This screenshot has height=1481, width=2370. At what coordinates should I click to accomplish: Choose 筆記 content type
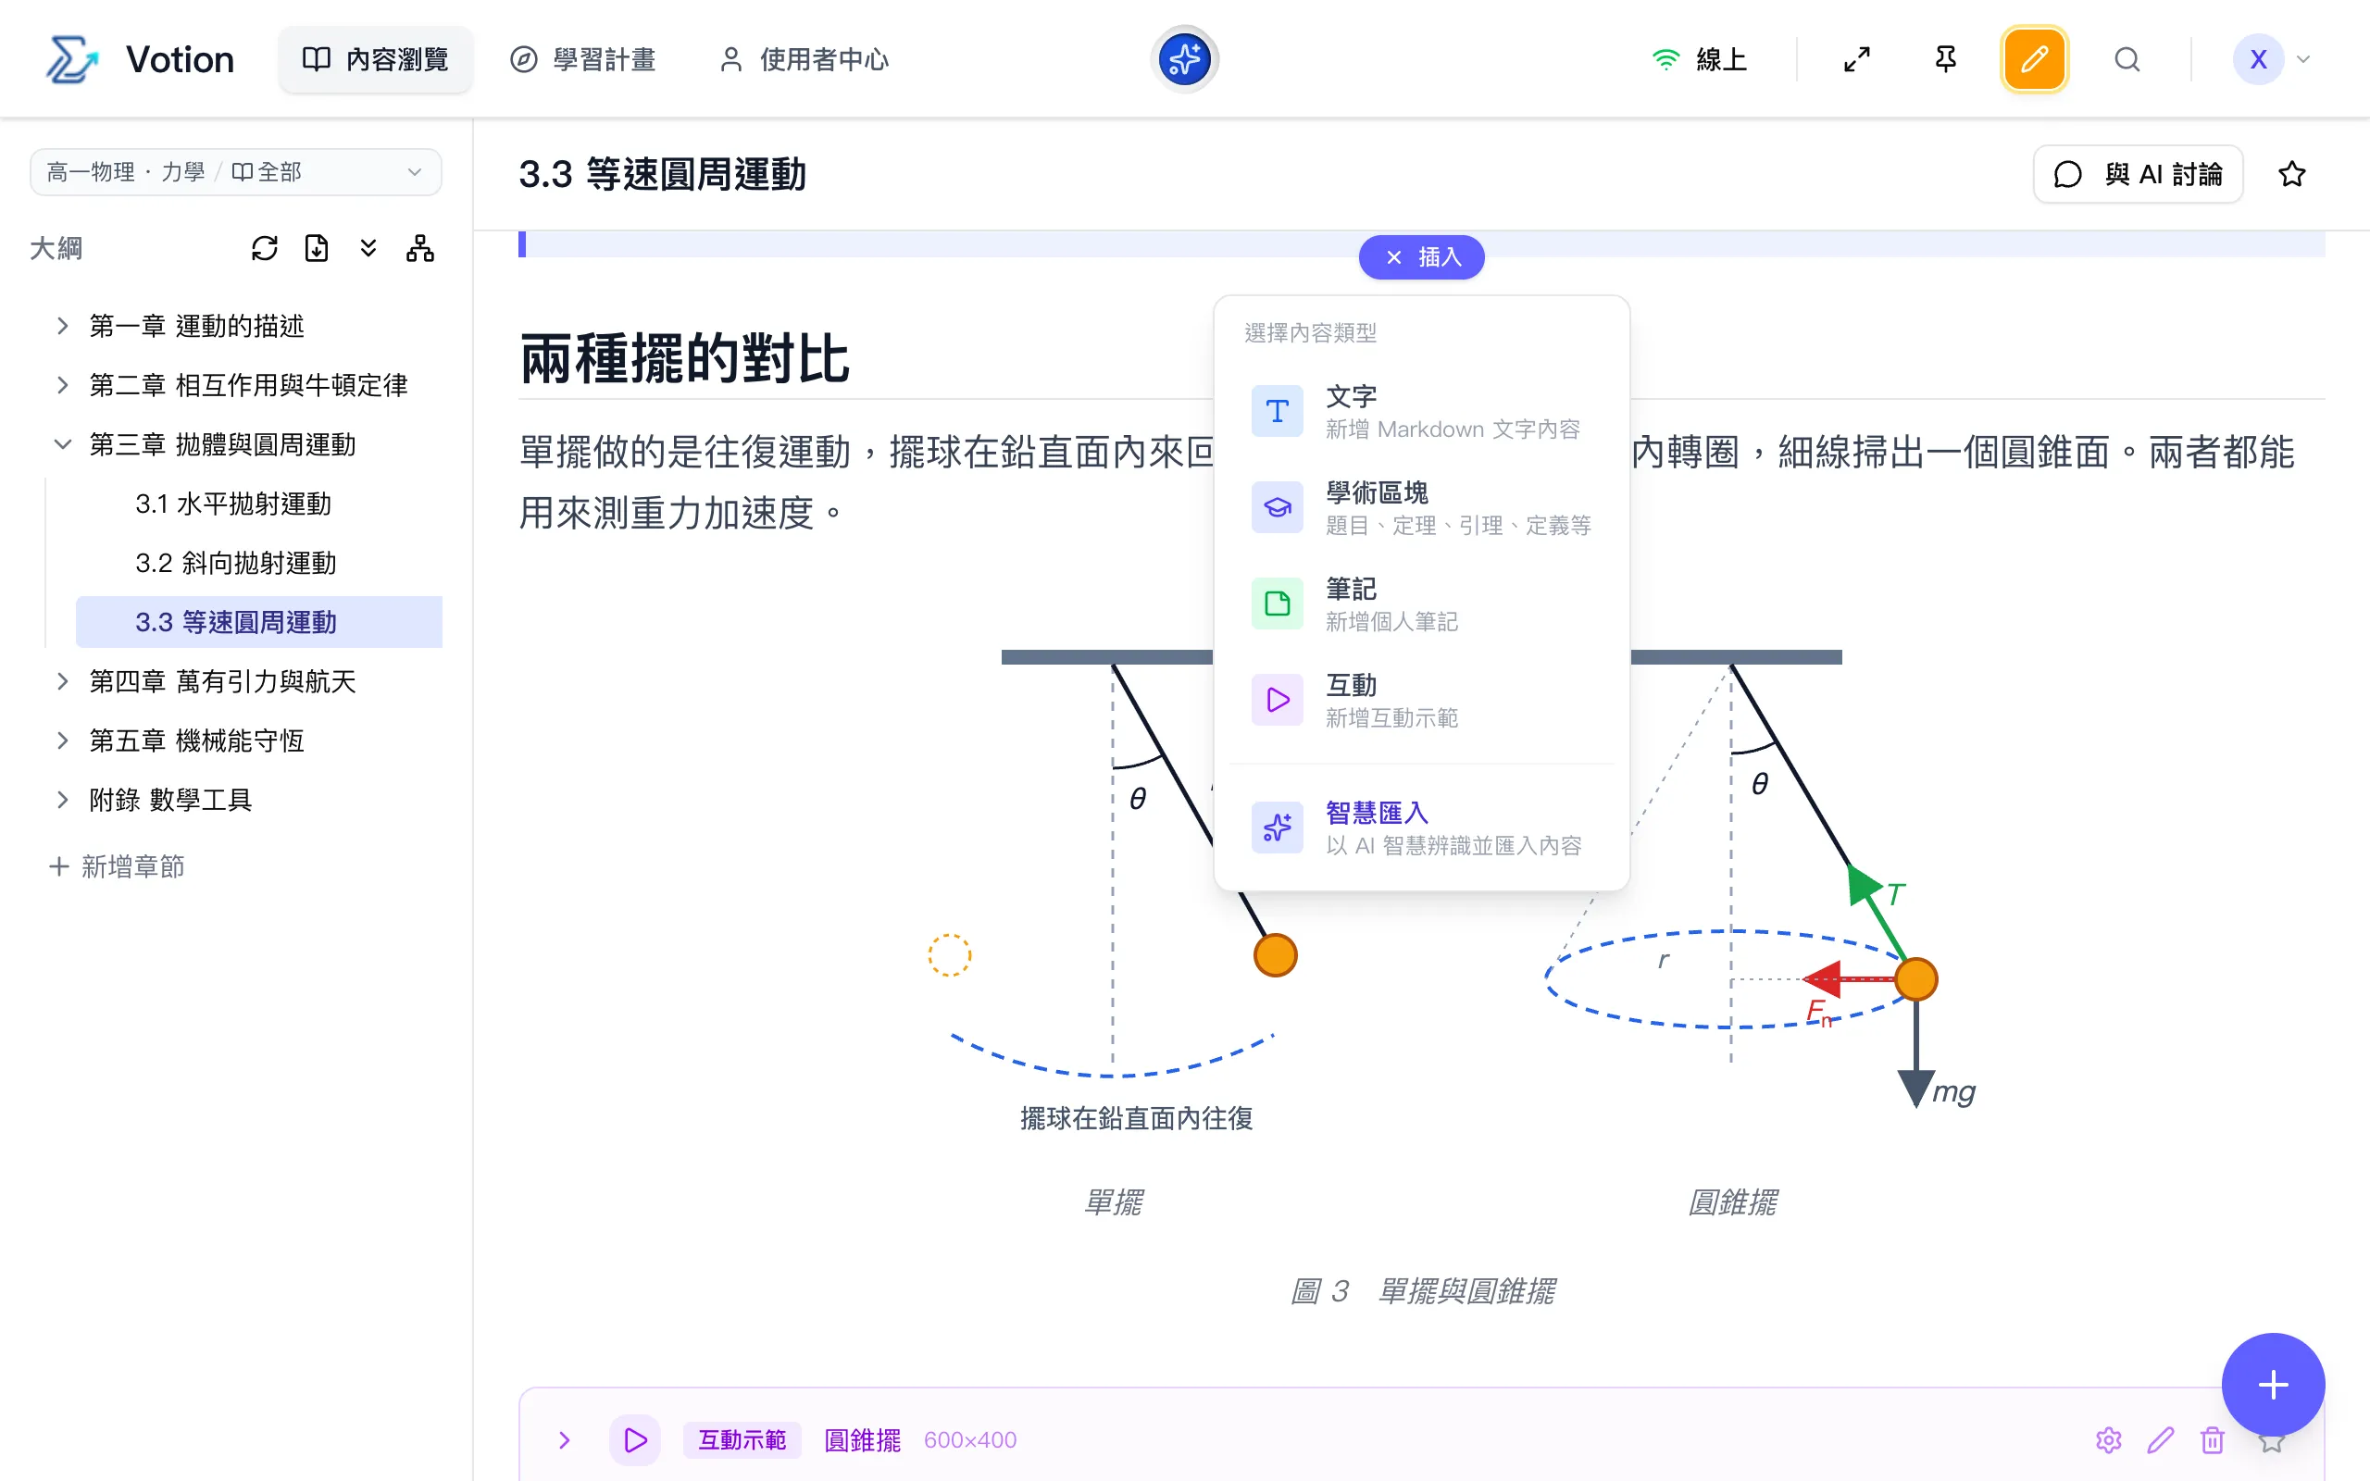tap(1421, 604)
